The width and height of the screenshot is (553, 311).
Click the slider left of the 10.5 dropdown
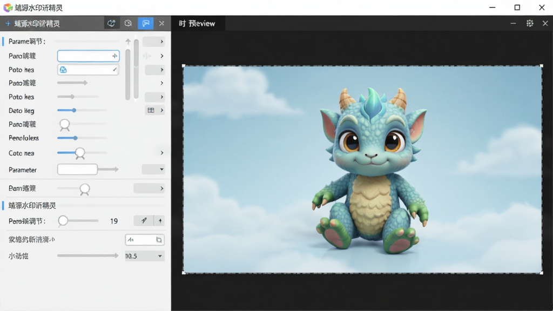88,255
